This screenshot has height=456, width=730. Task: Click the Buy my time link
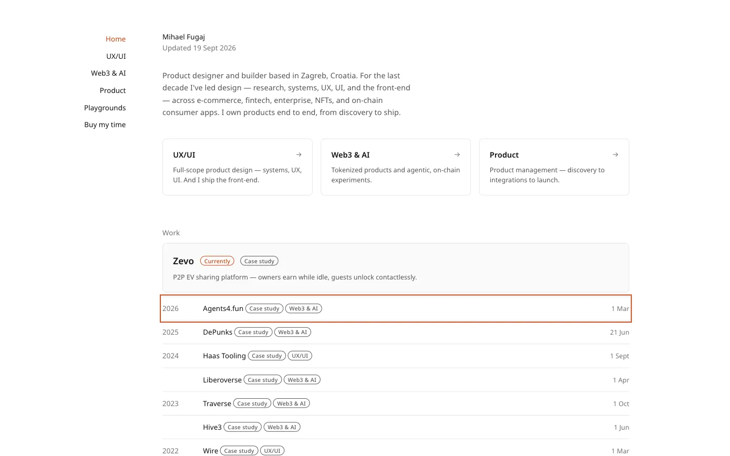(105, 125)
